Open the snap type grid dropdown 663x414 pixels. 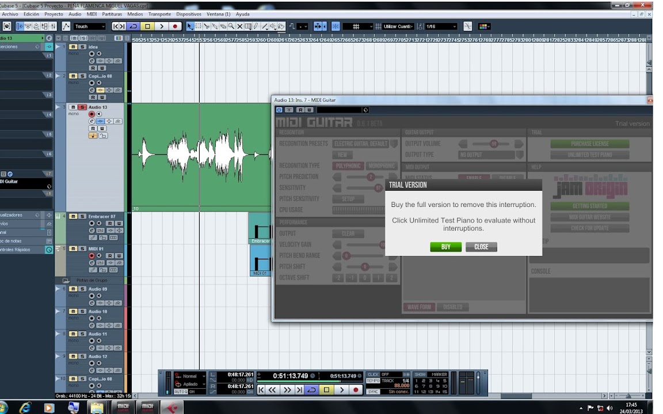pos(358,26)
